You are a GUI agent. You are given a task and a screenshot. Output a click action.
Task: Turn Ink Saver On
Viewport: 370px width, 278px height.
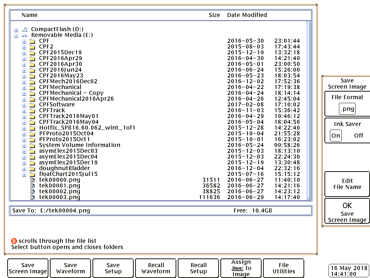336,135
